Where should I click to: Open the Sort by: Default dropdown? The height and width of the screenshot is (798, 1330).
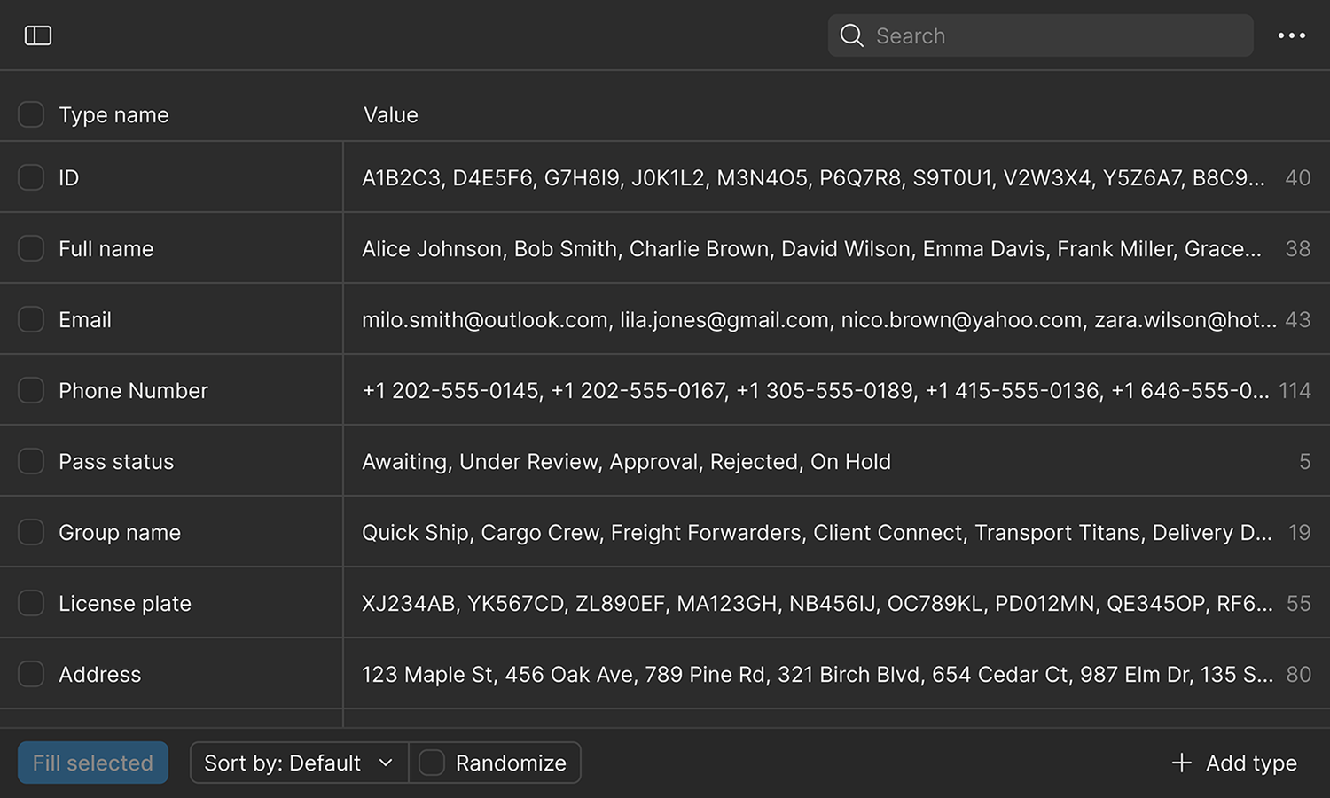click(282, 763)
